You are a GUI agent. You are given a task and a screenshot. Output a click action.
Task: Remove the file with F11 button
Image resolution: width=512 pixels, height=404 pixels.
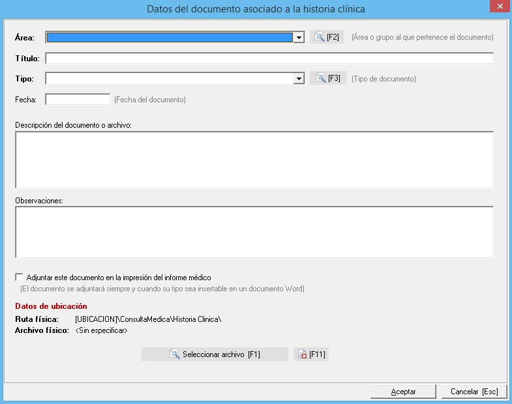click(x=311, y=354)
